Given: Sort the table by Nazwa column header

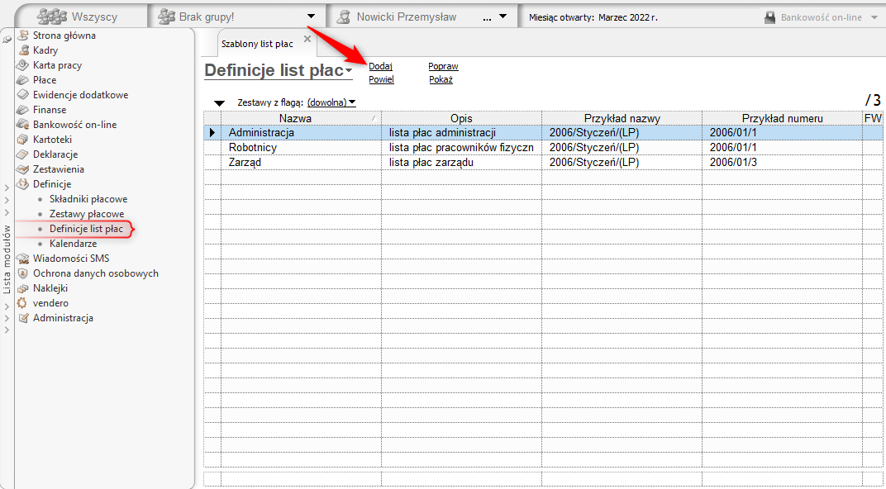Looking at the screenshot, I should coord(295,118).
